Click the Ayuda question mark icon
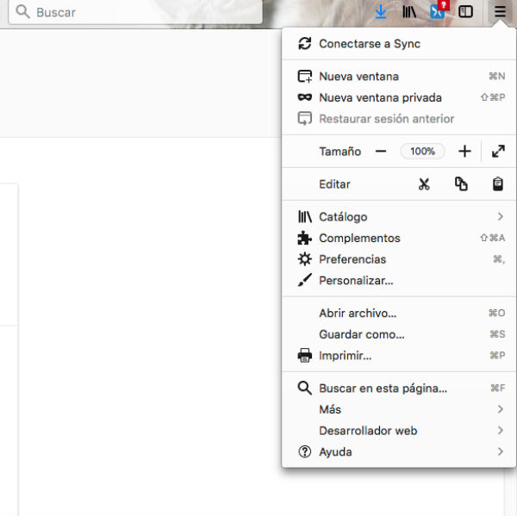The height and width of the screenshot is (516, 517). click(x=305, y=451)
